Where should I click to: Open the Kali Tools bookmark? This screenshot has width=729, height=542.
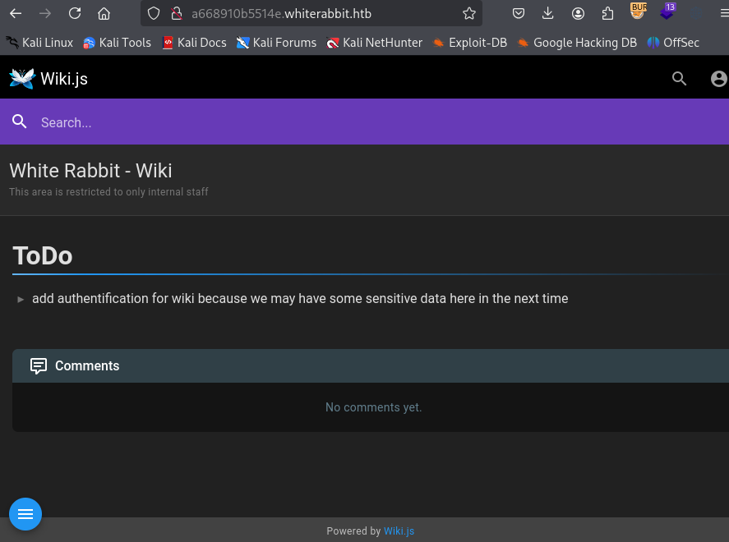pyautogui.click(x=117, y=43)
